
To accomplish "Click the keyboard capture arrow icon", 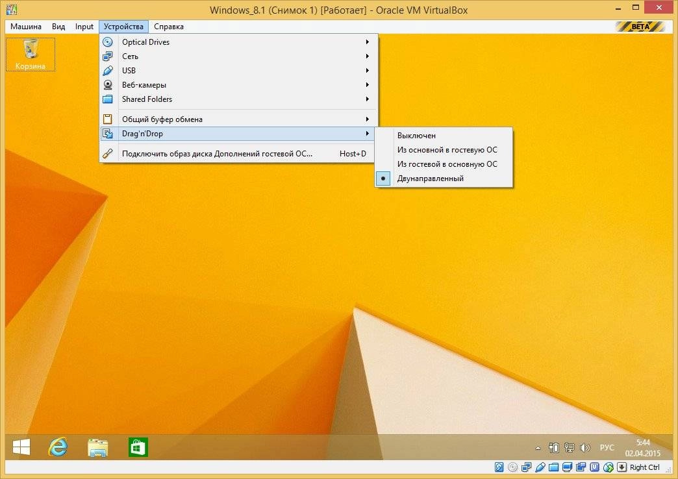I will point(621,467).
